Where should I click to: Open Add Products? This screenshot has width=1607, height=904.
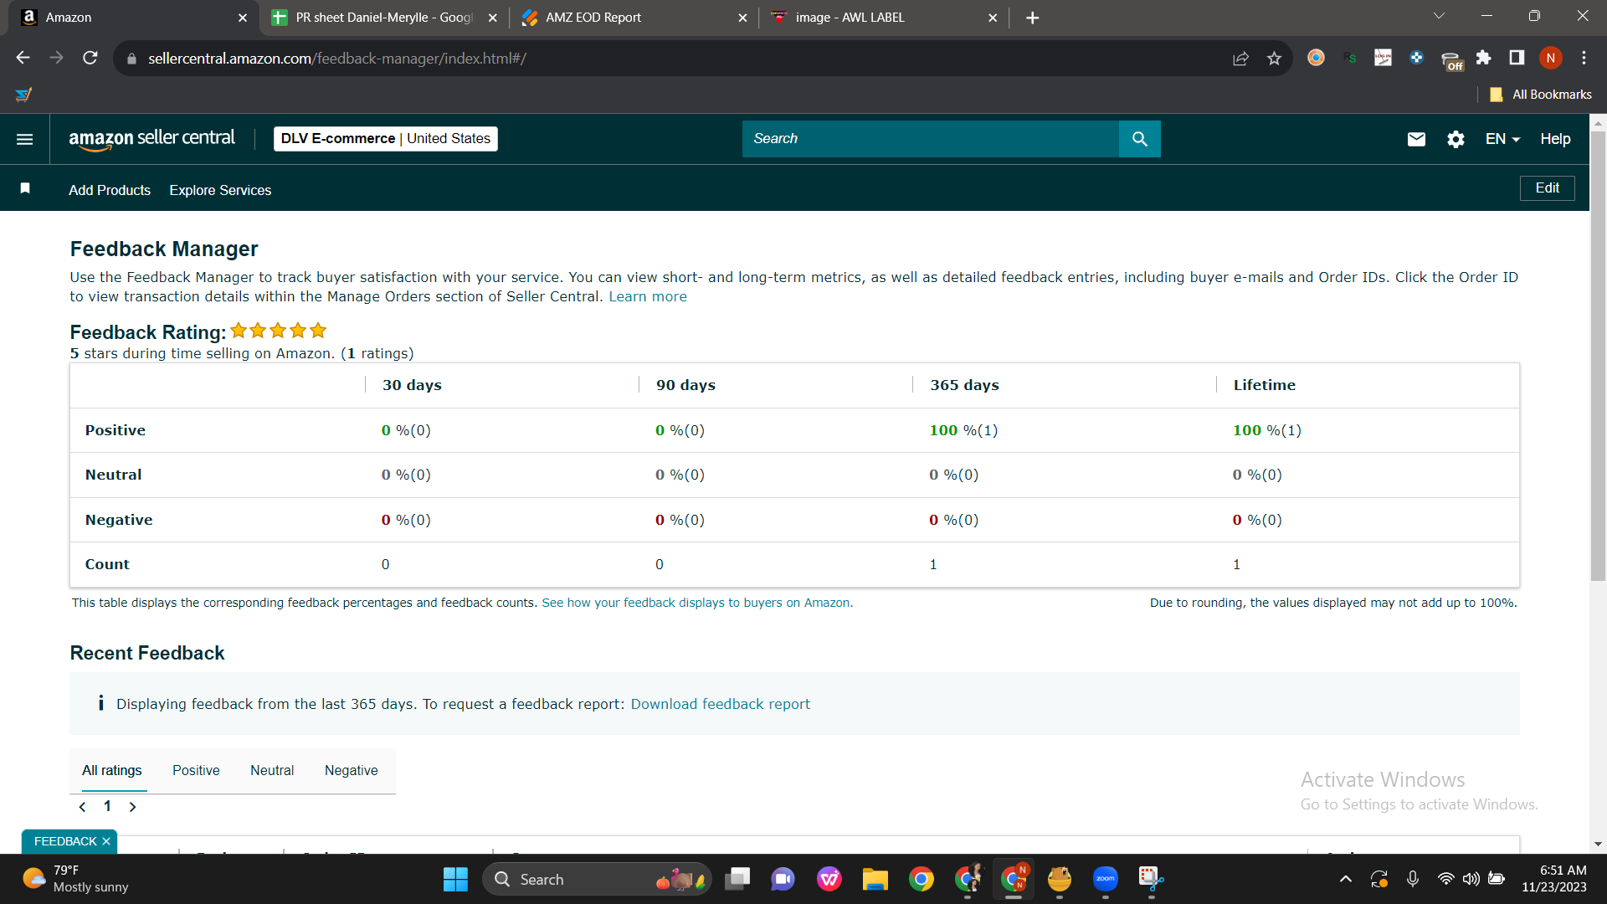pos(110,190)
